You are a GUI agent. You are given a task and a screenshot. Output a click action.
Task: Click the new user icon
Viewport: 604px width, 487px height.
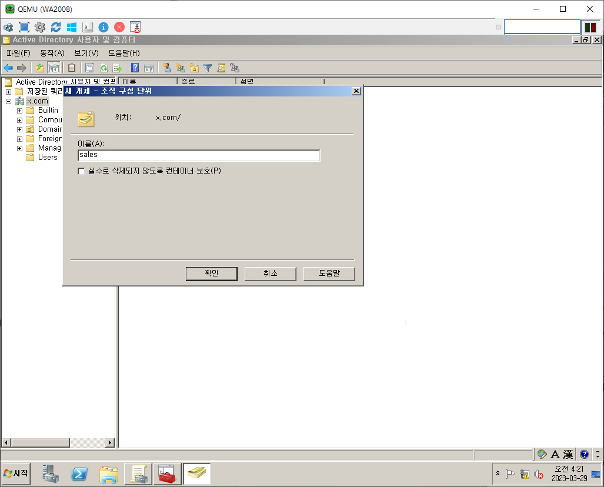pos(167,68)
